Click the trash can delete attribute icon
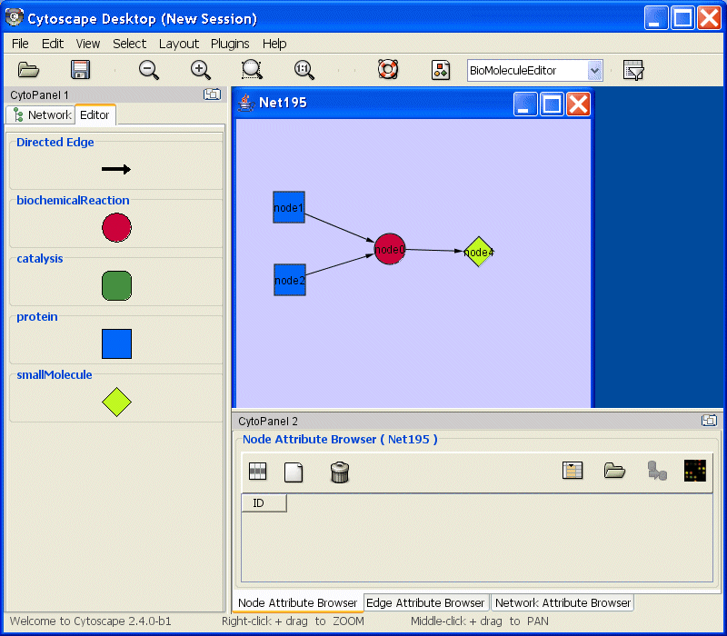727x636 pixels. (339, 472)
